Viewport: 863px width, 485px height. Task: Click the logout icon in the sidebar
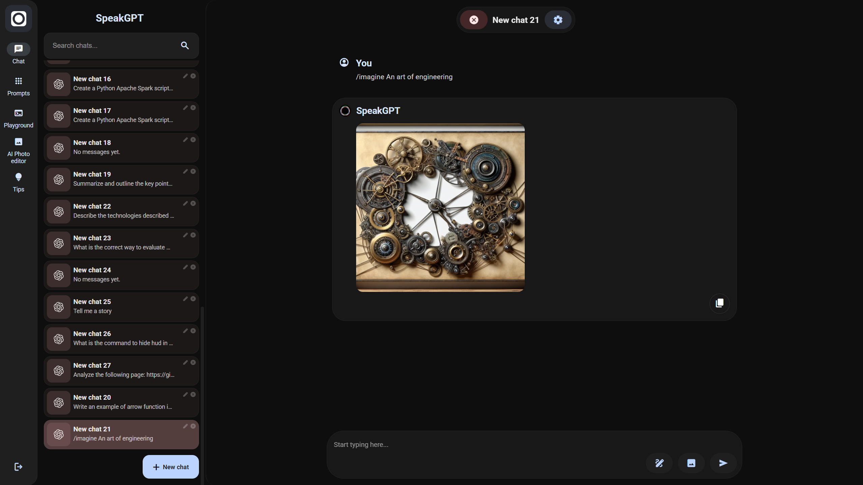[18, 467]
